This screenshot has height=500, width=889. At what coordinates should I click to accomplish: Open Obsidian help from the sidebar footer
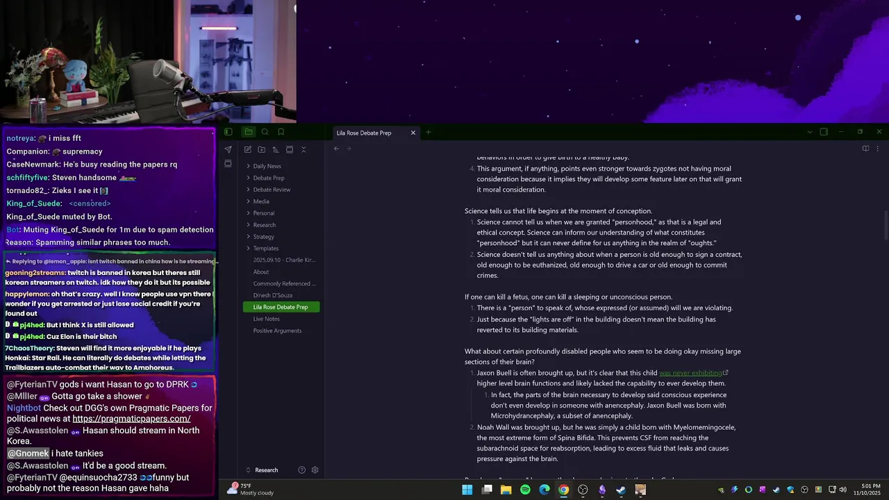pyautogui.click(x=301, y=470)
